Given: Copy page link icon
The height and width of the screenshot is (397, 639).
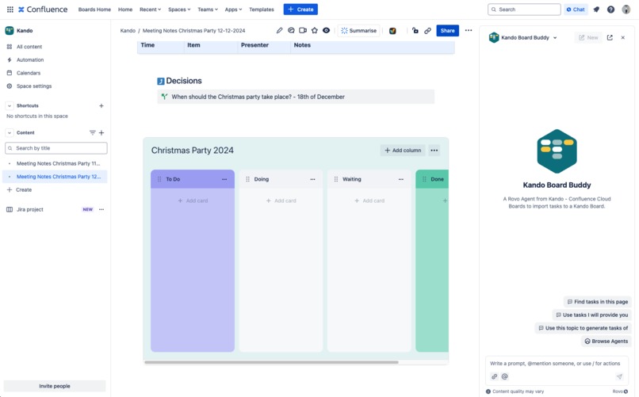Looking at the screenshot, I should coord(427,31).
